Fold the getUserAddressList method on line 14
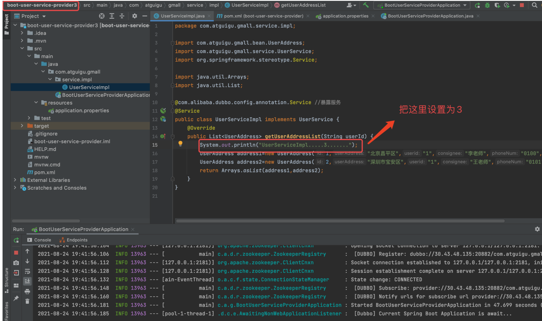 click(172, 136)
